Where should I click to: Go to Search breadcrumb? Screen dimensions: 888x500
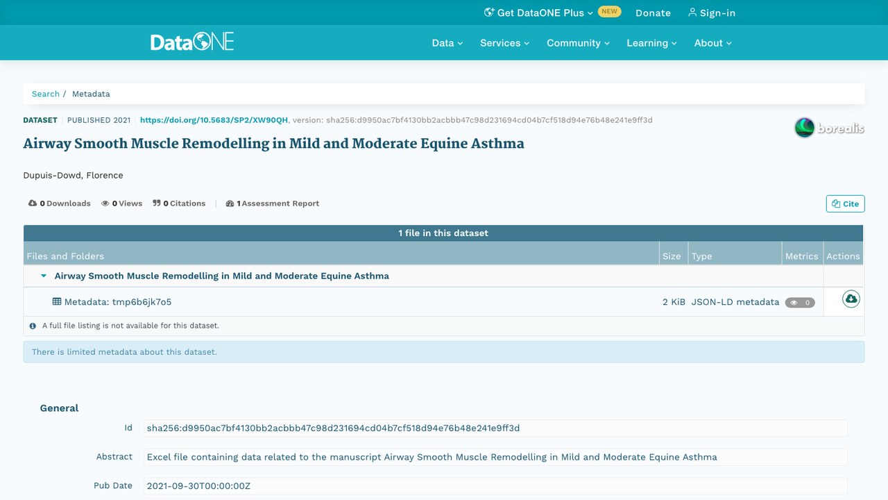click(x=46, y=94)
